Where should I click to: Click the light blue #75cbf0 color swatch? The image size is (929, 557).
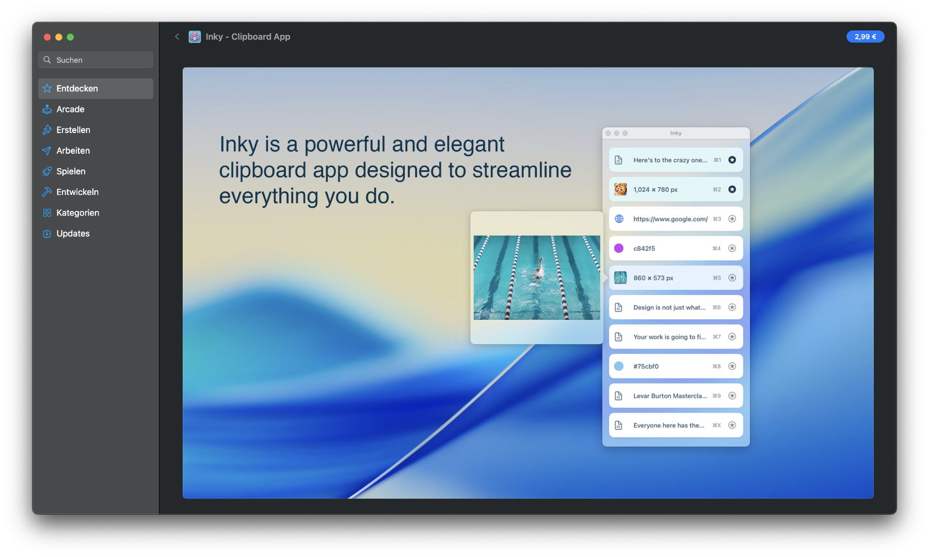pos(619,366)
